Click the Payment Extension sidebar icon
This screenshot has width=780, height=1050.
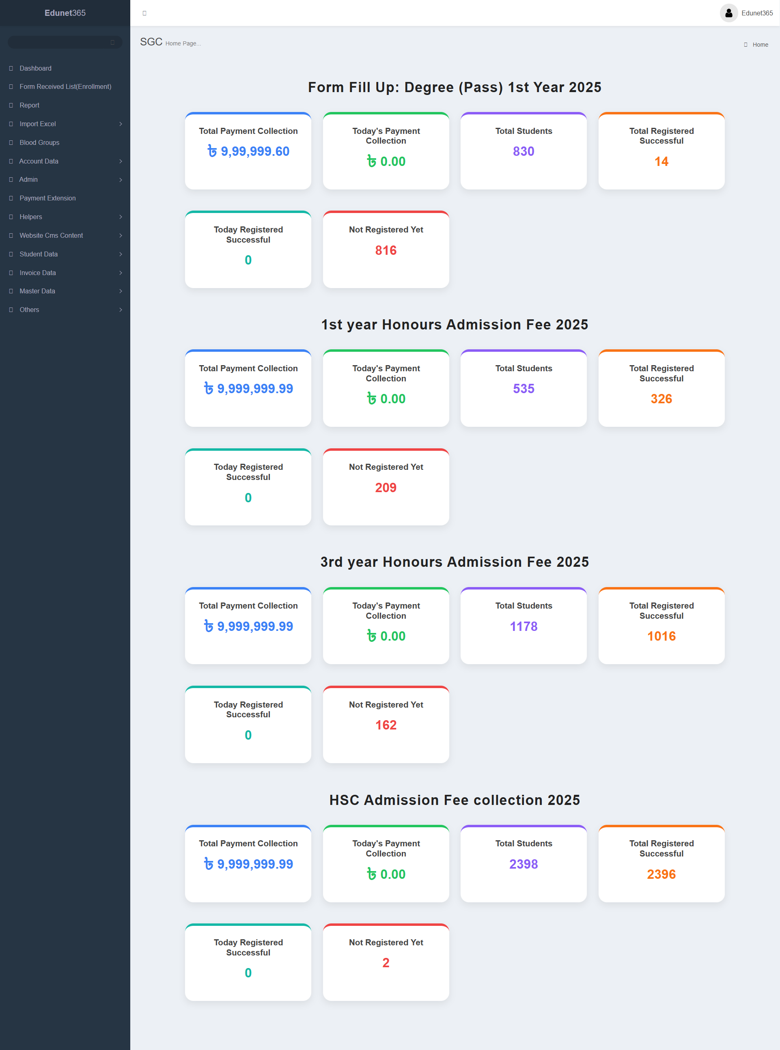(x=11, y=198)
